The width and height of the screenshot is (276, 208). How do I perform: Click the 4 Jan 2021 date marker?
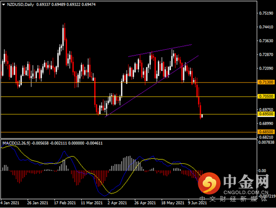(x=10, y=203)
